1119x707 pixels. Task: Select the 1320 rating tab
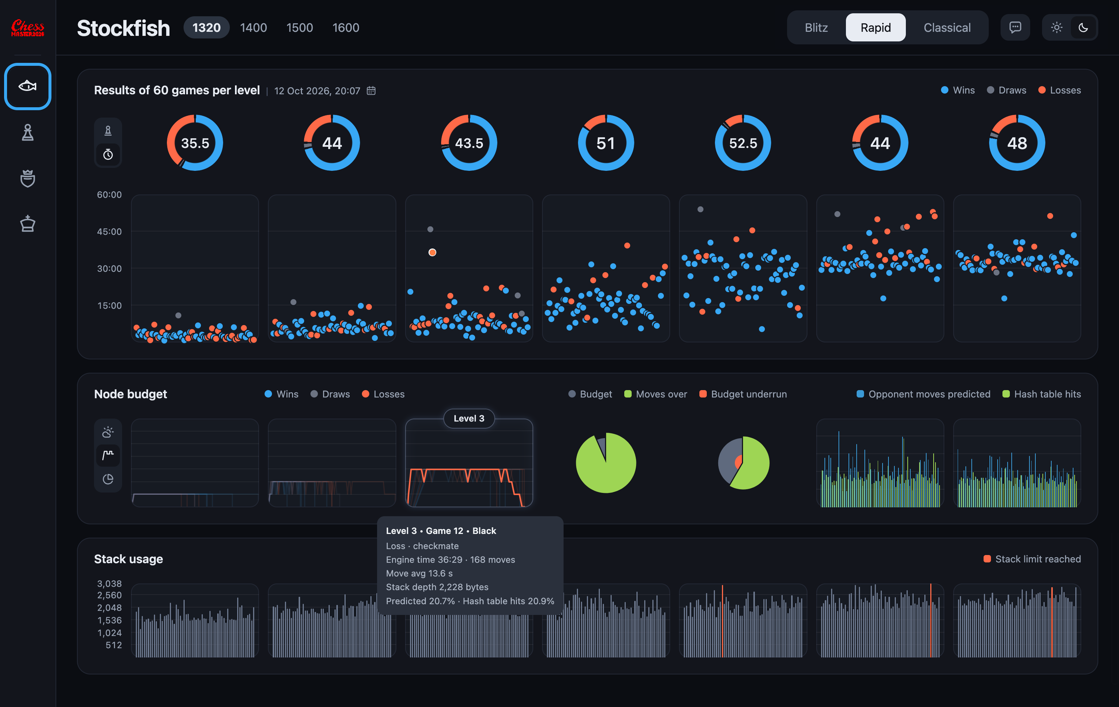pyautogui.click(x=206, y=27)
